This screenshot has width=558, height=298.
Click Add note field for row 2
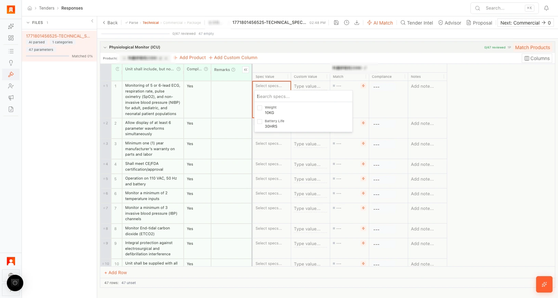(427, 124)
